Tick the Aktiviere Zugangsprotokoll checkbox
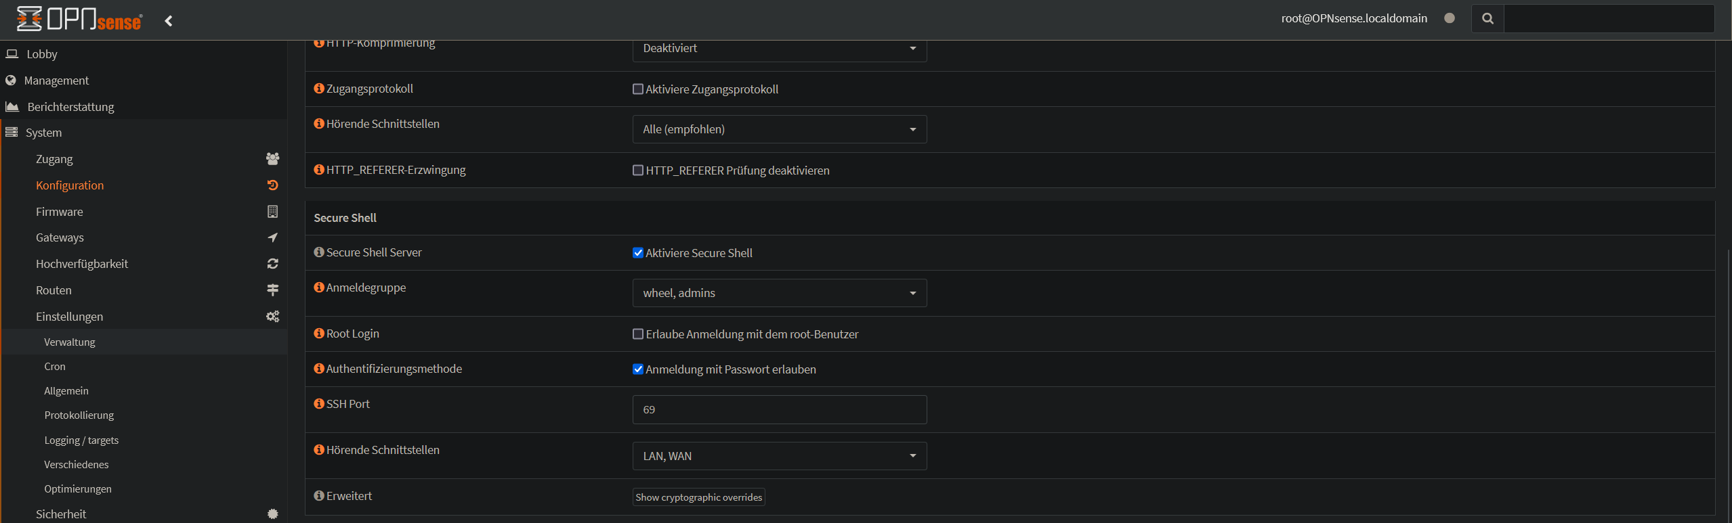Viewport: 1732px width, 523px height. click(x=637, y=89)
